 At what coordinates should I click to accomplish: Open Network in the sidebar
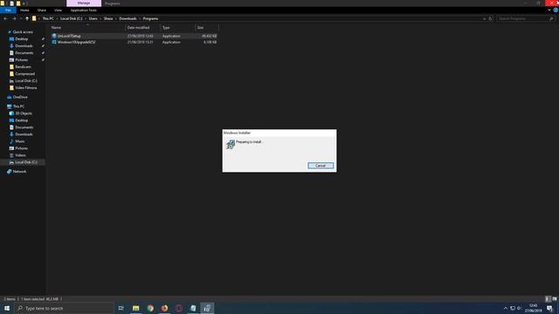click(x=19, y=172)
